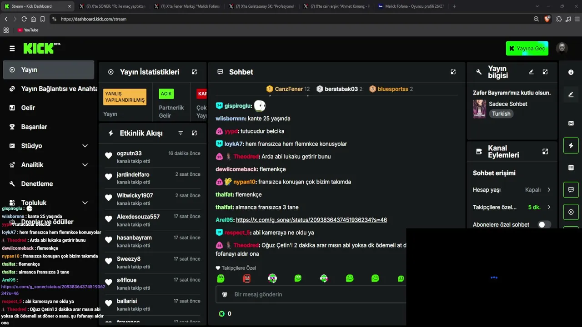Click the shield icon in the message box
The height and width of the screenshot is (327, 582).
tap(224, 294)
